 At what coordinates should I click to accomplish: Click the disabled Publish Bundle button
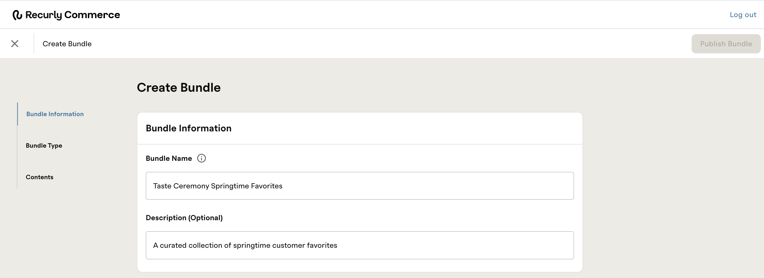coord(726,44)
